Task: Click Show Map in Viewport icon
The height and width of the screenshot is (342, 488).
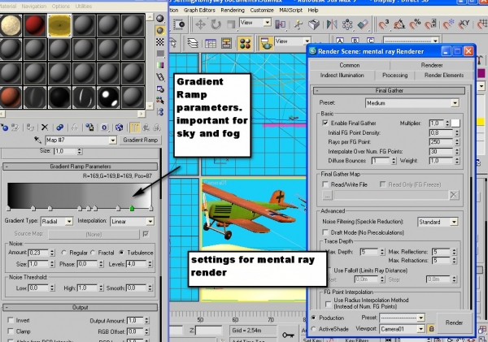Action: tap(119, 128)
